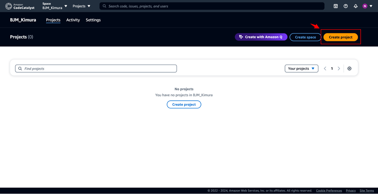Open the purple N user avatar
The image size is (378, 194).
tap(365, 6)
